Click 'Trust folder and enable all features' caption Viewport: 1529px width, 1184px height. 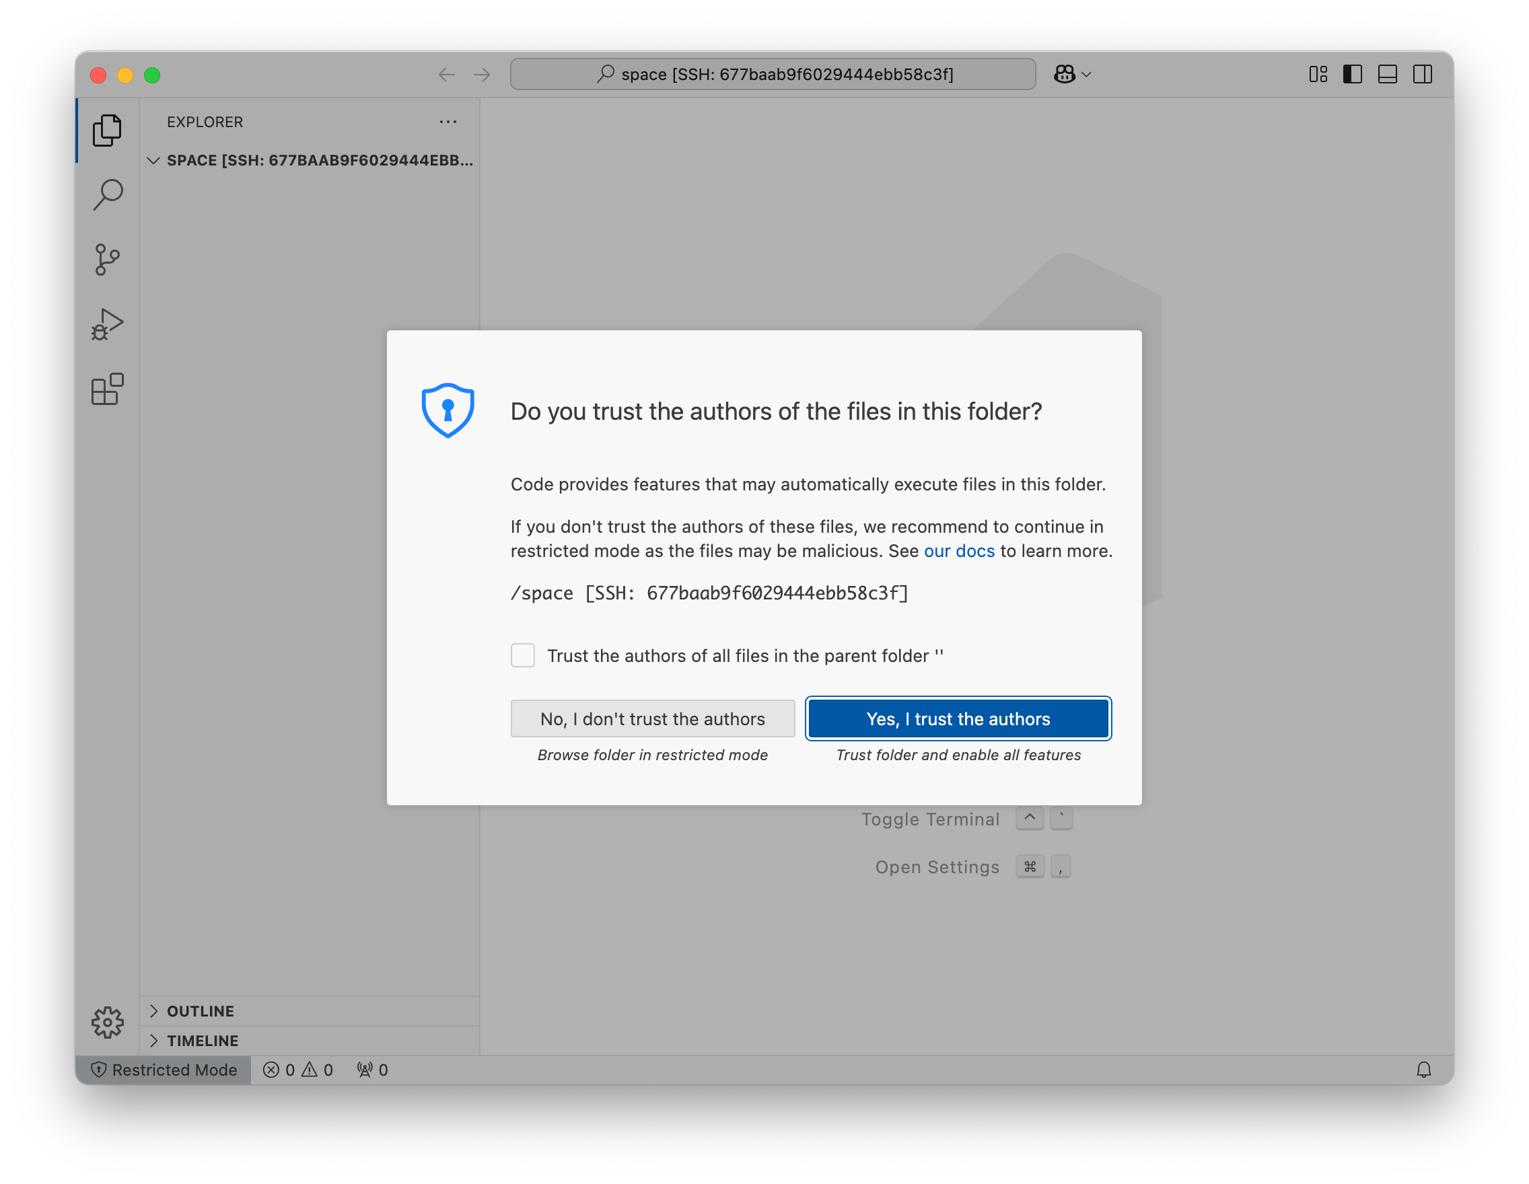(x=958, y=755)
